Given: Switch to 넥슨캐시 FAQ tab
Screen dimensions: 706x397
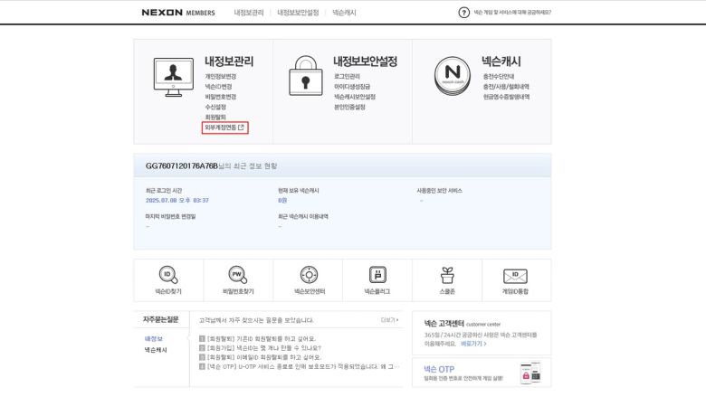Looking at the screenshot, I should (x=156, y=350).
